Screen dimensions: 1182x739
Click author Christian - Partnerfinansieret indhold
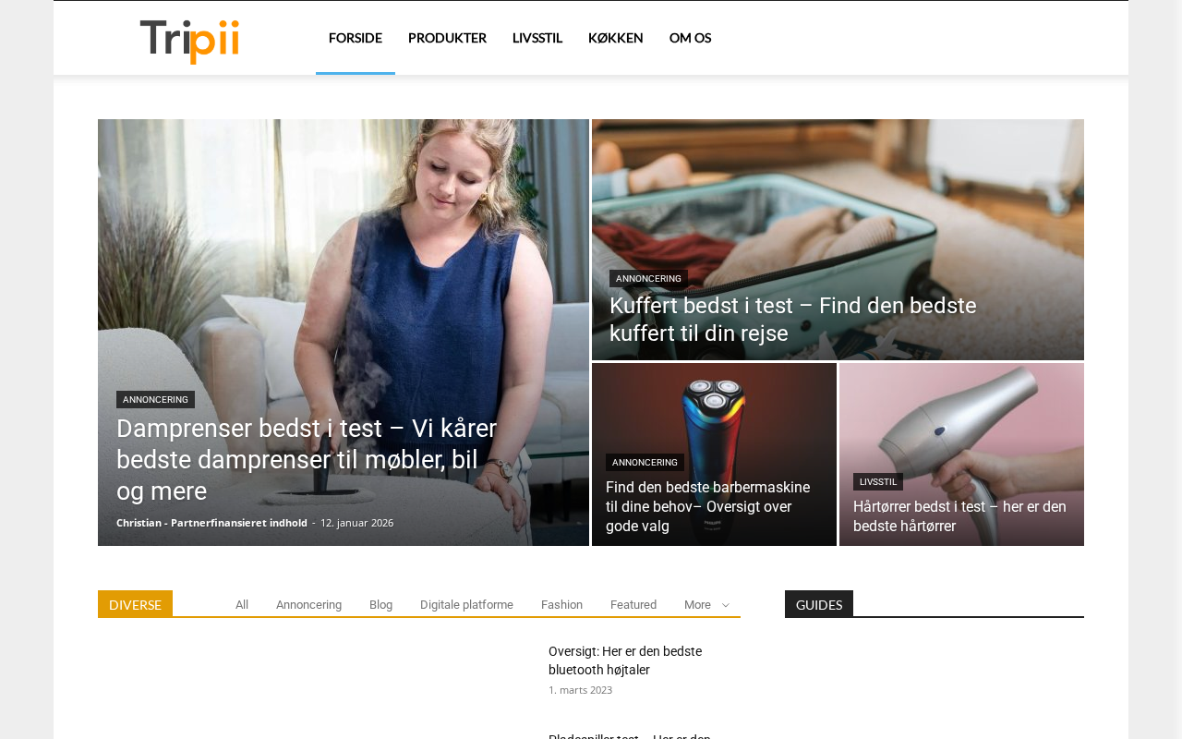pos(211,523)
